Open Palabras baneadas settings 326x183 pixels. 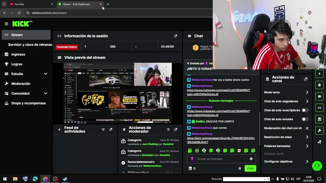tap(286, 146)
